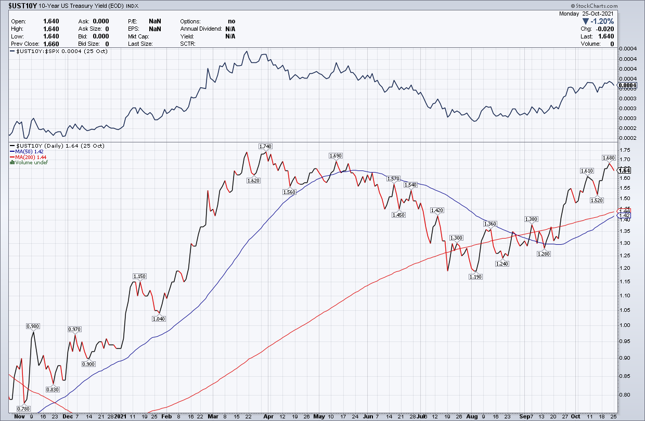Click the SCTR label
Viewport: 645px width, 421px height.
click(x=187, y=44)
